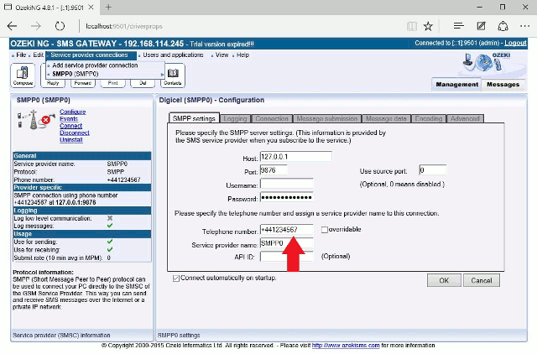
Task: Click the OK button
Action: (444, 281)
